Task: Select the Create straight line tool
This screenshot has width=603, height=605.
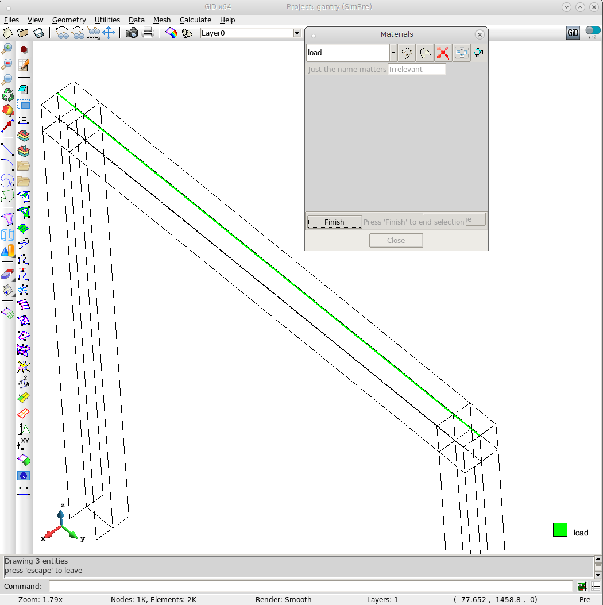Action: click(8, 150)
